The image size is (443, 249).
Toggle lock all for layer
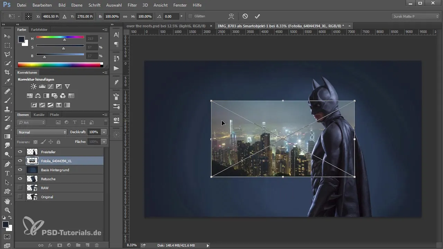[58, 142]
